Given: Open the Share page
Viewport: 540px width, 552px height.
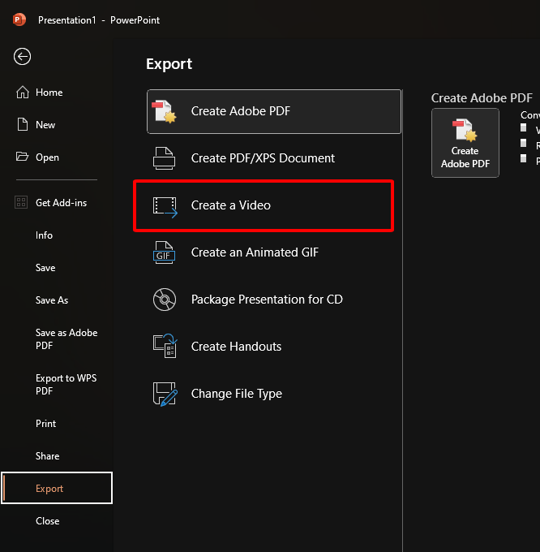Looking at the screenshot, I should [57, 456].
